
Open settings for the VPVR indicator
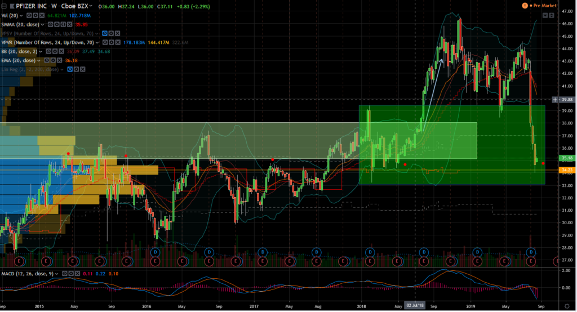[112, 42]
